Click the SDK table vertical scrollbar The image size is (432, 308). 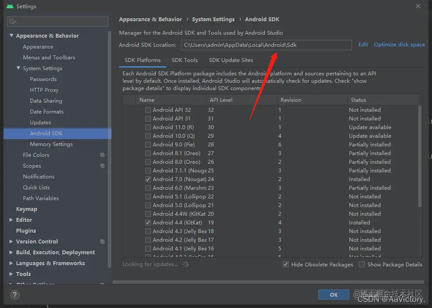(x=420, y=156)
